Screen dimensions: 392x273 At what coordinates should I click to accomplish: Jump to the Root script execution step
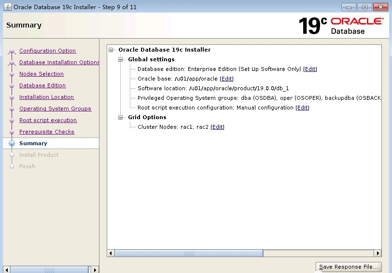(48, 120)
